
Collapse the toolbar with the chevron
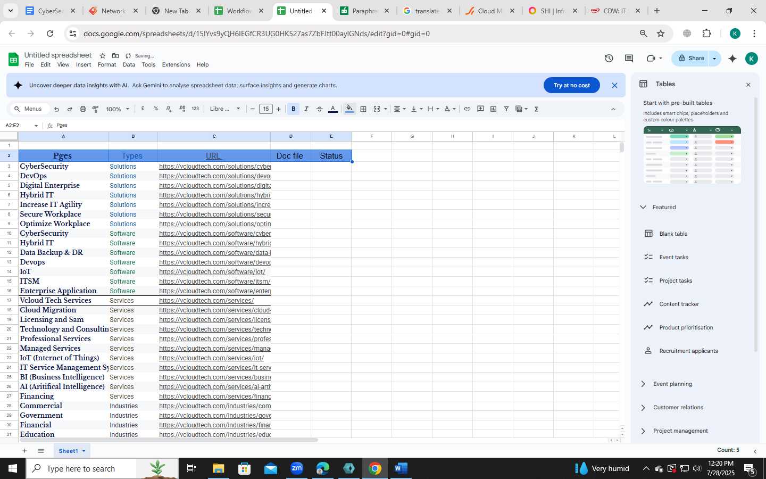[x=613, y=109]
